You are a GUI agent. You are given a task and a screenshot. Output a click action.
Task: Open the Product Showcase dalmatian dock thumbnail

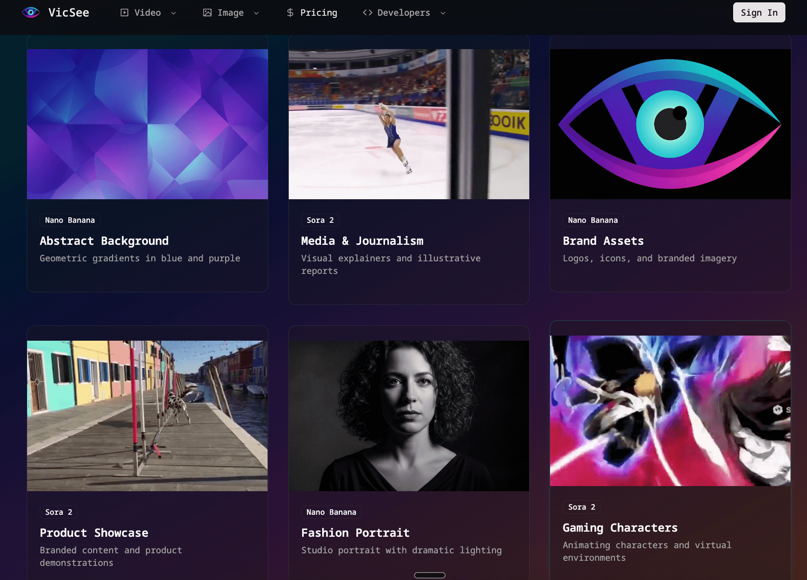147,416
